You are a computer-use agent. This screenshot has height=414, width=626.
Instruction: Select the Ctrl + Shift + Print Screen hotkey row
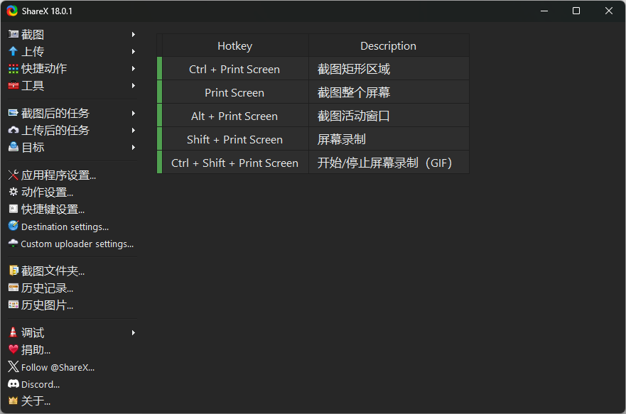[x=234, y=163]
